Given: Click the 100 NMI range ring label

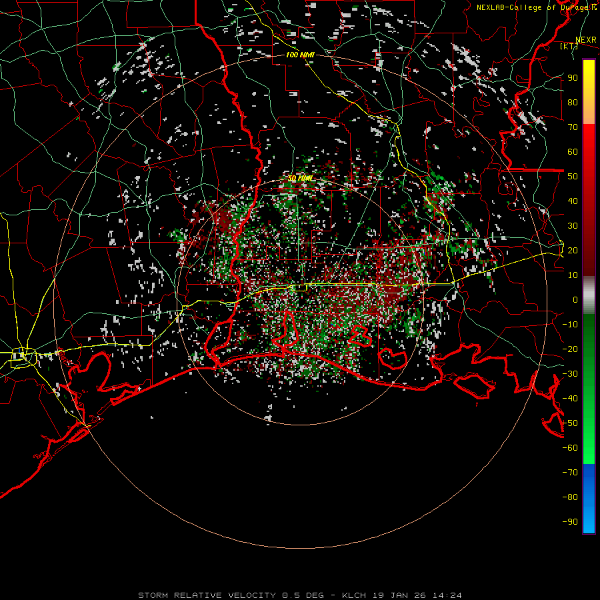Looking at the screenshot, I should tap(300, 55).
